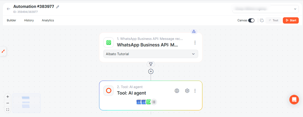
Task: Click the 'ID: 359494/383977' text
Action: 26,12
